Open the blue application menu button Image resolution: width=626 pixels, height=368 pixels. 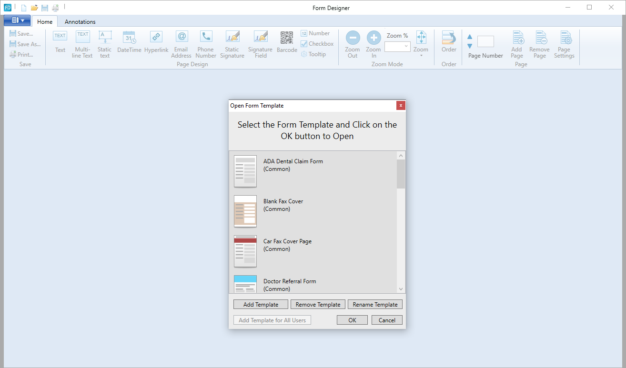[x=17, y=20]
